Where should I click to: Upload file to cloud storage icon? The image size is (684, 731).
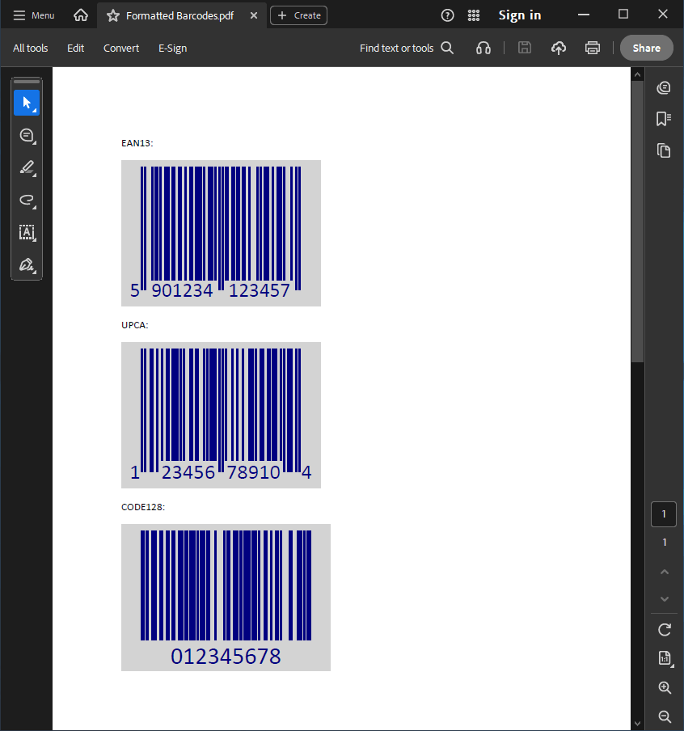point(559,48)
